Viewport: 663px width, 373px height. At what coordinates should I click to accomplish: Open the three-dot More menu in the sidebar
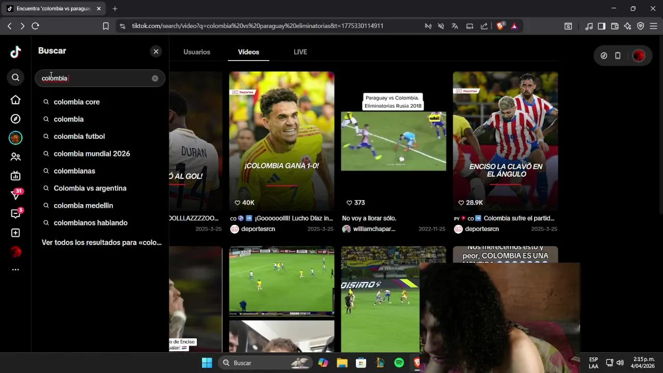16,269
